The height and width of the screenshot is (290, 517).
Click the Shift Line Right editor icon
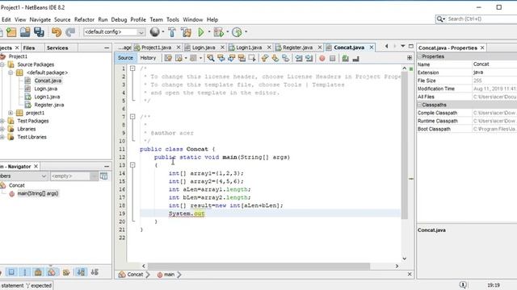click(309, 58)
